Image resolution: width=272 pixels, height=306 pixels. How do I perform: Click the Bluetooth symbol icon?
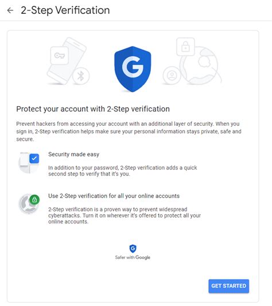[x=81, y=76]
